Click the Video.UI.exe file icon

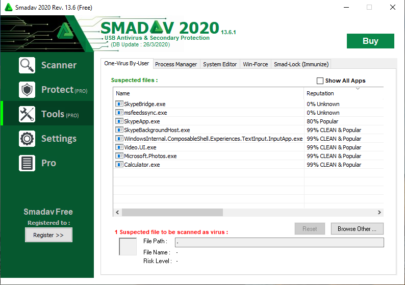click(119, 147)
